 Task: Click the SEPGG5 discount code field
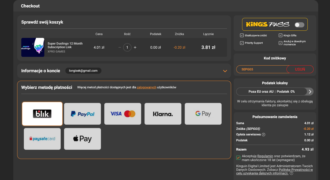pyautogui.click(x=261, y=69)
